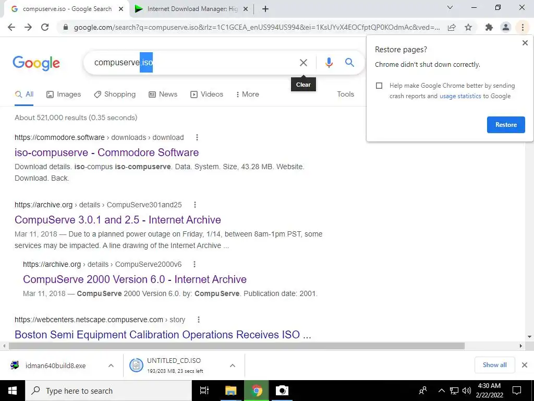Open options for the CompuServe301and25 result
The image size is (534, 401).
click(195, 205)
